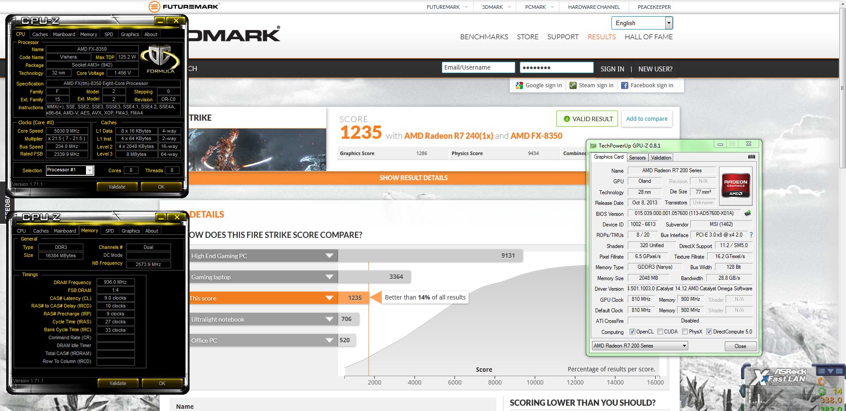The image size is (846, 411).
Task: Click the XFast LAN left arrow icon
Action: click(x=743, y=391)
